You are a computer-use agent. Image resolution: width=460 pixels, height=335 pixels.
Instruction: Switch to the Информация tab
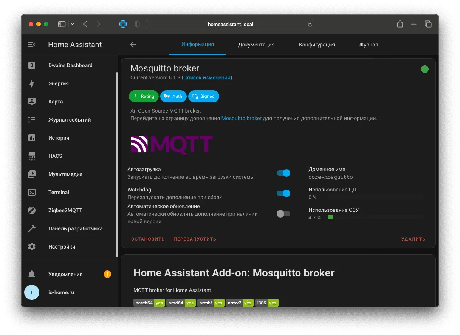coord(198,45)
